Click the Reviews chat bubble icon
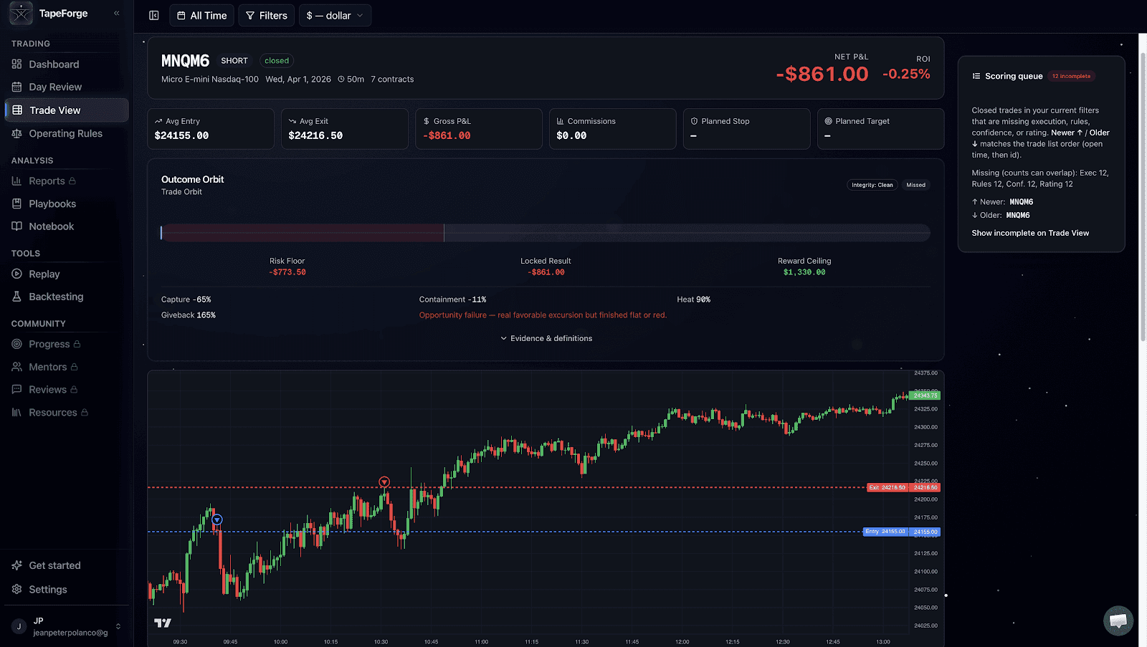Image resolution: width=1147 pixels, height=647 pixels. click(x=16, y=390)
